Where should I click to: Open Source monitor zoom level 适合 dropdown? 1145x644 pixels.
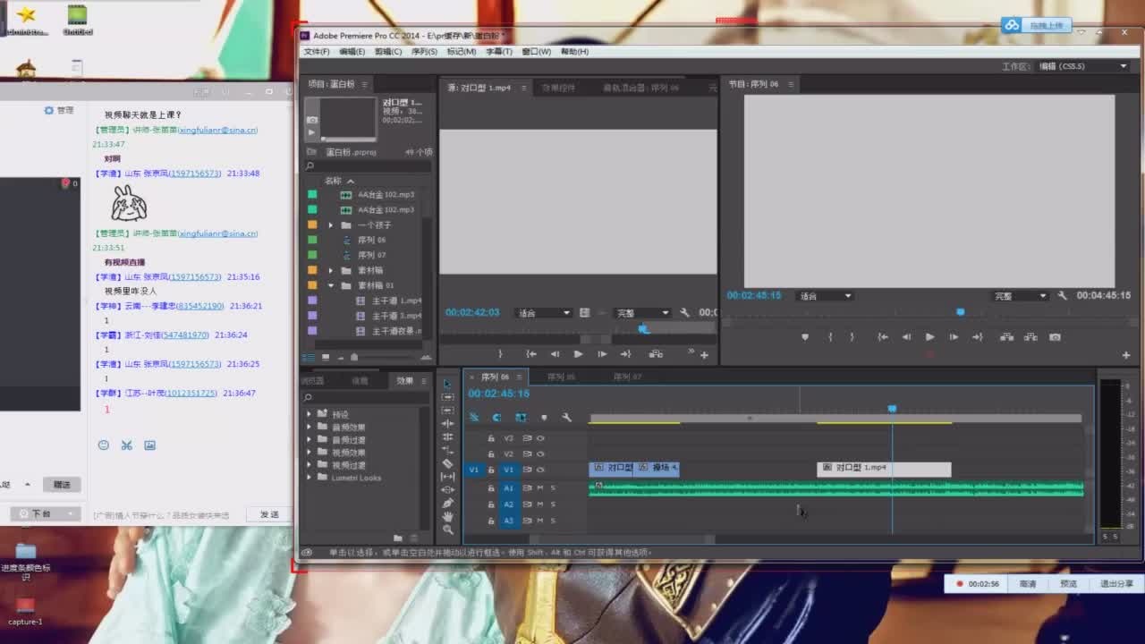(x=544, y=313)
